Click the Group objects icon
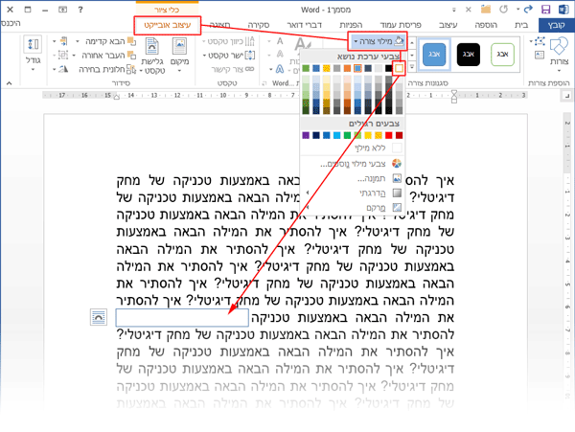 (61, 56)
